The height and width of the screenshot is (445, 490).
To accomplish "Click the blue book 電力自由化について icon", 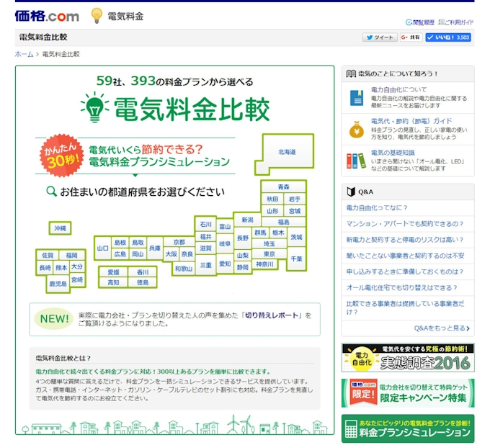I will 356,98.
